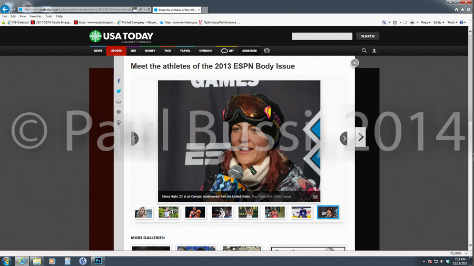Open FIS-Calendar bookmark
Image resolution: width=474 pixels, height=266 pixels.
18,22
